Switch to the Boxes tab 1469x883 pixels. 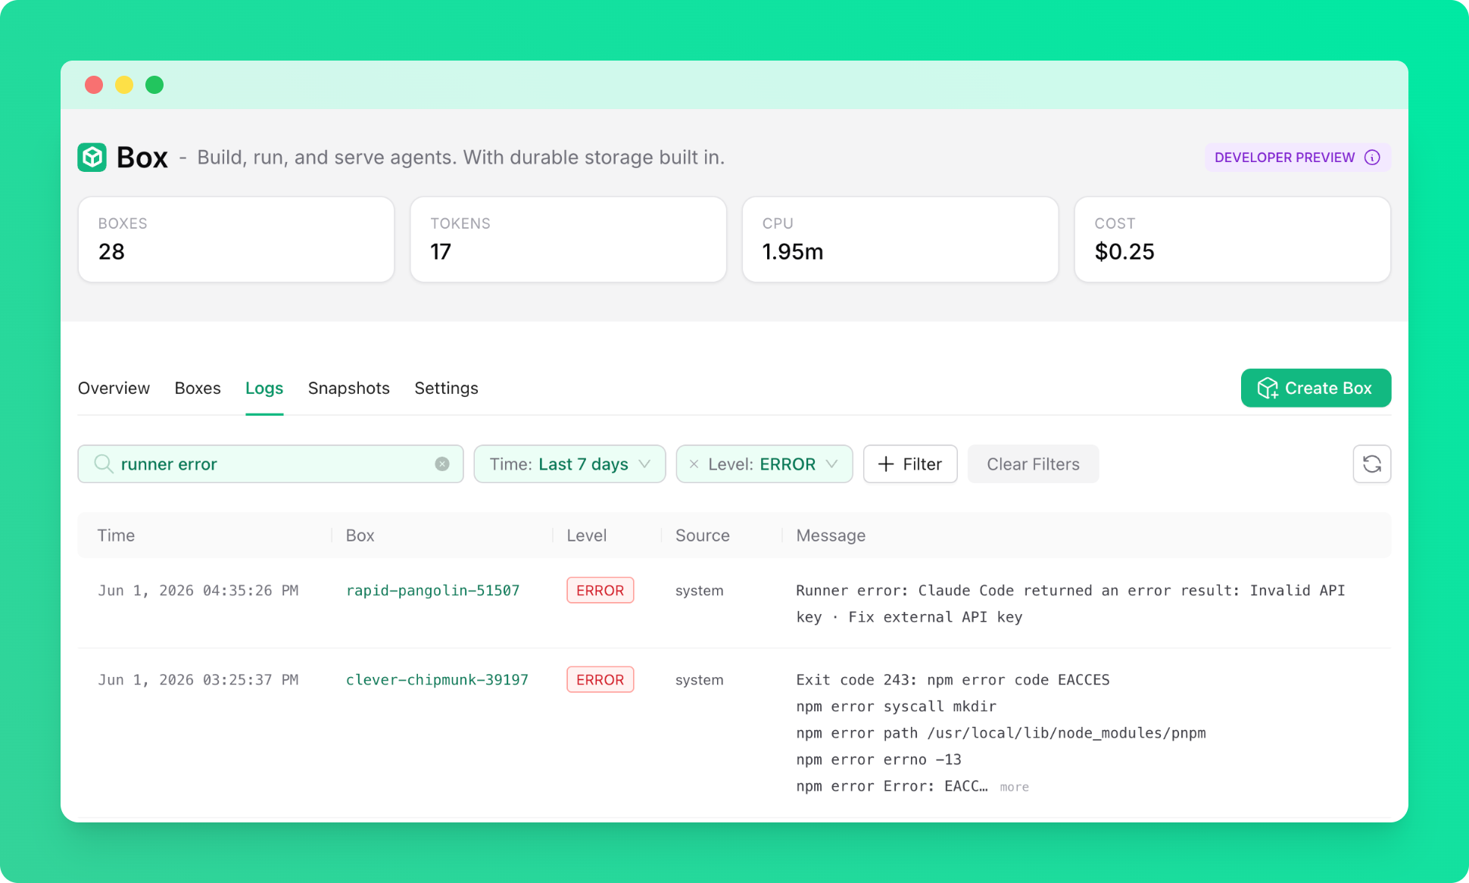[x=198, y=388]
